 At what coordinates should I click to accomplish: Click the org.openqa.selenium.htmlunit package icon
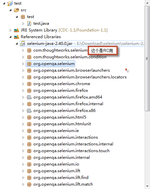[x=29, y=124]
